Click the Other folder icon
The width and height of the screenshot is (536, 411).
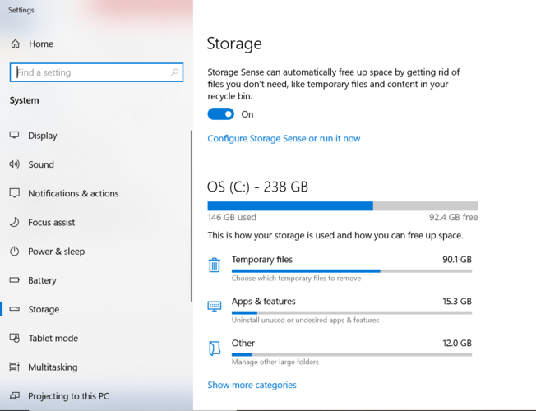click(215, 349)
